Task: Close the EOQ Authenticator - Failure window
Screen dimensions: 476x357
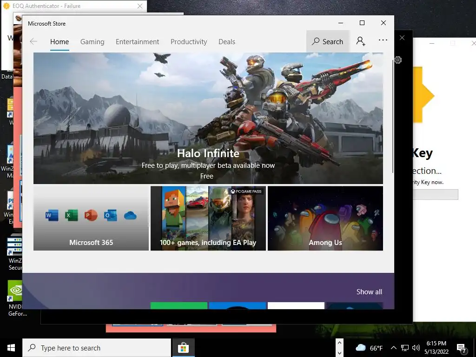Action: [x=139, y=6]
